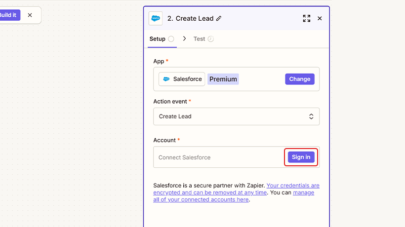Select the Salesforce app chip
Viewport: 405px width, 227px height.
click(182, 79)
